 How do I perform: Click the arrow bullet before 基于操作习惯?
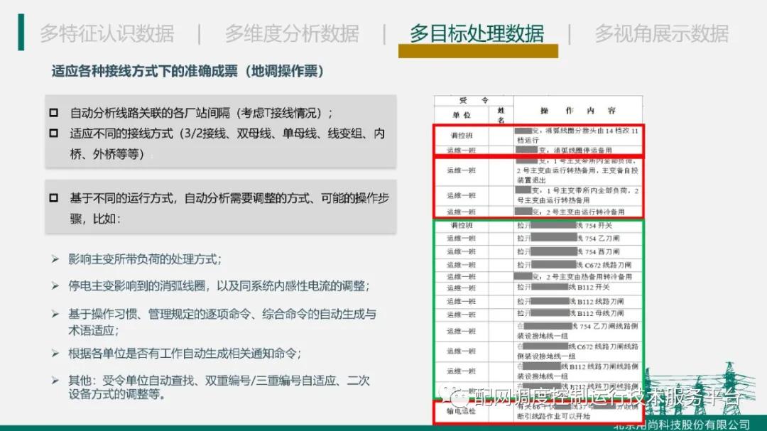click(55, 314)
